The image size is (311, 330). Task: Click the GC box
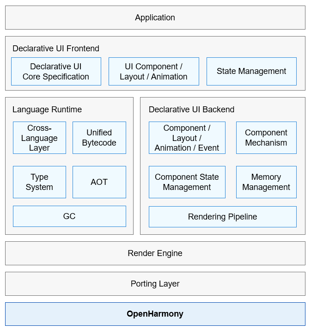click(69, 216)
